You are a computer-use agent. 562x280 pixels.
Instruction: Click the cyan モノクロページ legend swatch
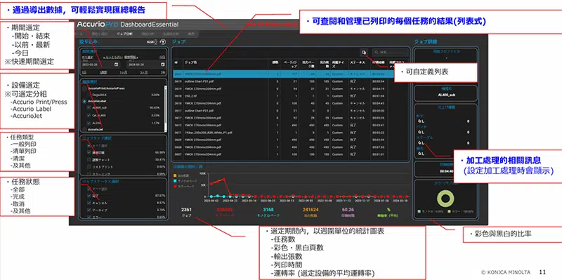click(175, 181)
